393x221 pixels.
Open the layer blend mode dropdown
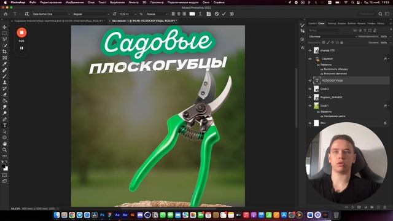click(x=333, y=37)
